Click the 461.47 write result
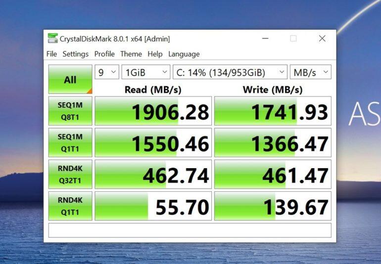The height and width of the screenshot is (264, 381). 273,174
